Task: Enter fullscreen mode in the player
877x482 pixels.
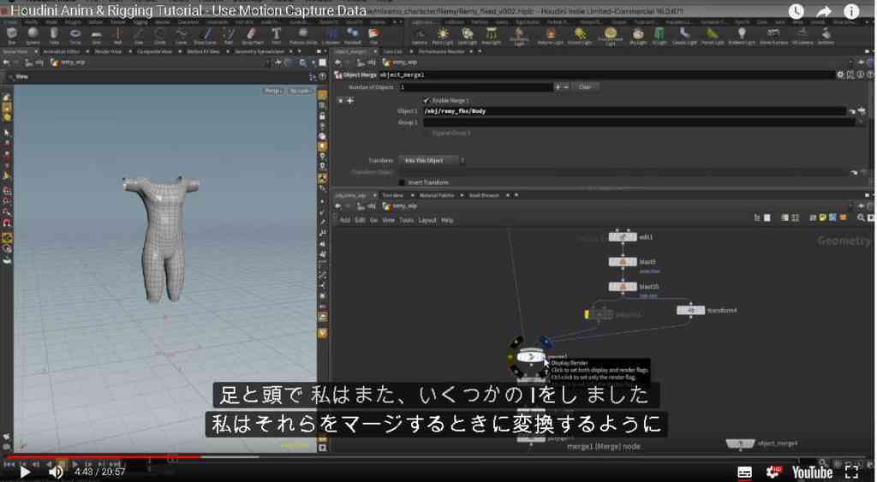Action: tap(852, 472)
